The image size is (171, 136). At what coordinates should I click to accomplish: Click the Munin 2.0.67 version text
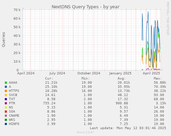(x=85, y=132)
